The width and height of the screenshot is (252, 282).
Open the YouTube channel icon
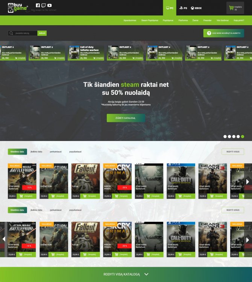(x=50, y=5)
